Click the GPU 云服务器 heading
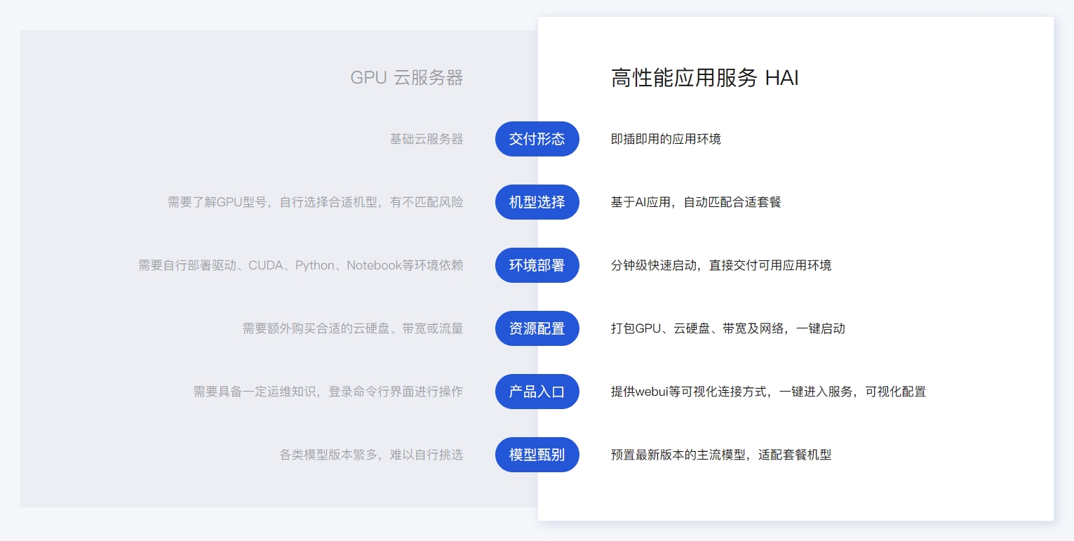 coord(407,78)
